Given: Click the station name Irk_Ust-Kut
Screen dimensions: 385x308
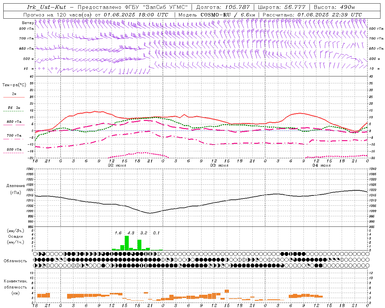Looking at the screenshot, I should tap(46, 7).
